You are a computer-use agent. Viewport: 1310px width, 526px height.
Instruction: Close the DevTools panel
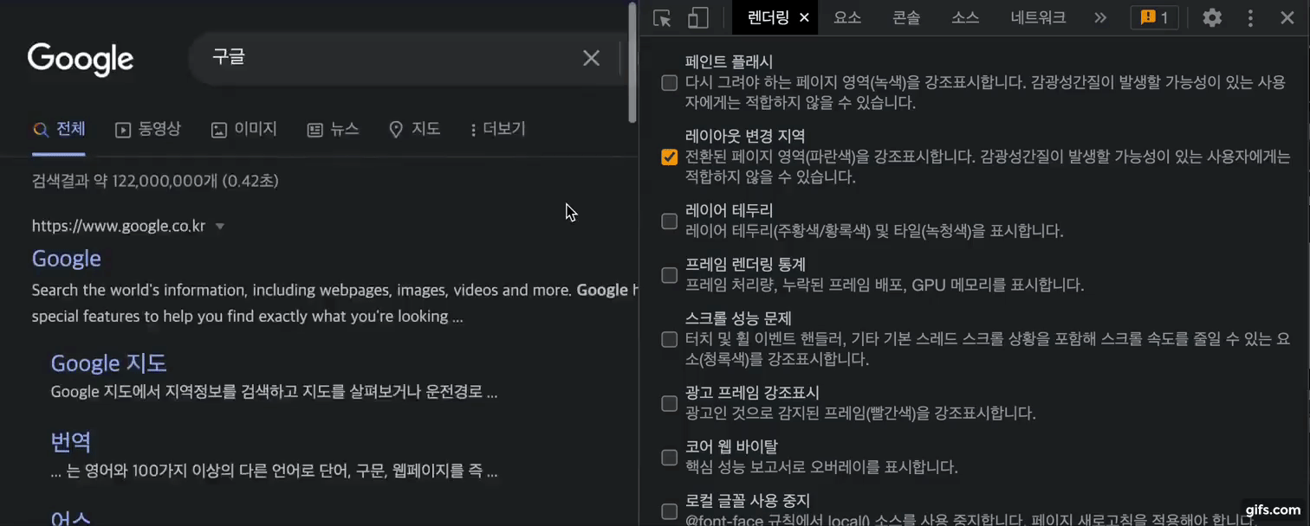(x=1287, y=18)
